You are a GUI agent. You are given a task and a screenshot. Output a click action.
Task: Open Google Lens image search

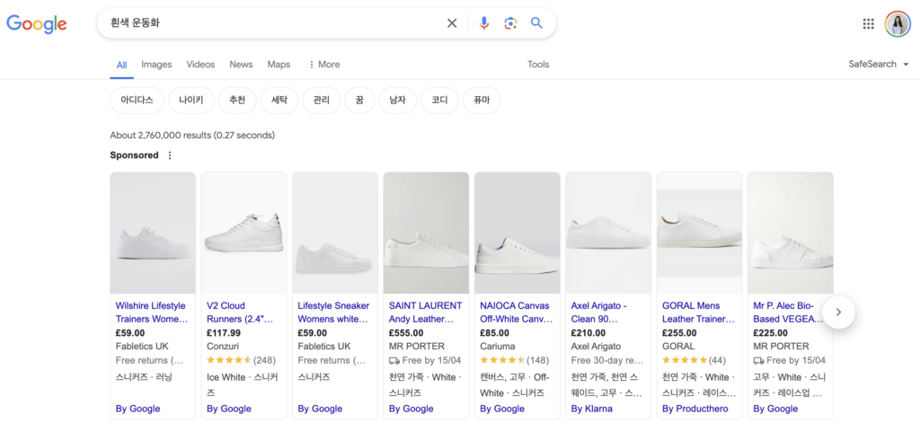coord(510,23)
